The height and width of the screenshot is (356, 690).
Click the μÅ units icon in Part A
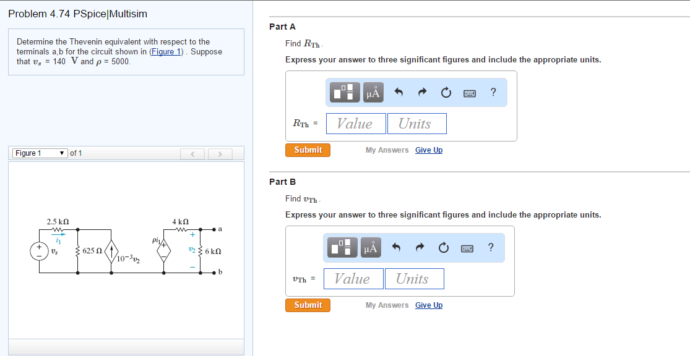click(374, 91)
